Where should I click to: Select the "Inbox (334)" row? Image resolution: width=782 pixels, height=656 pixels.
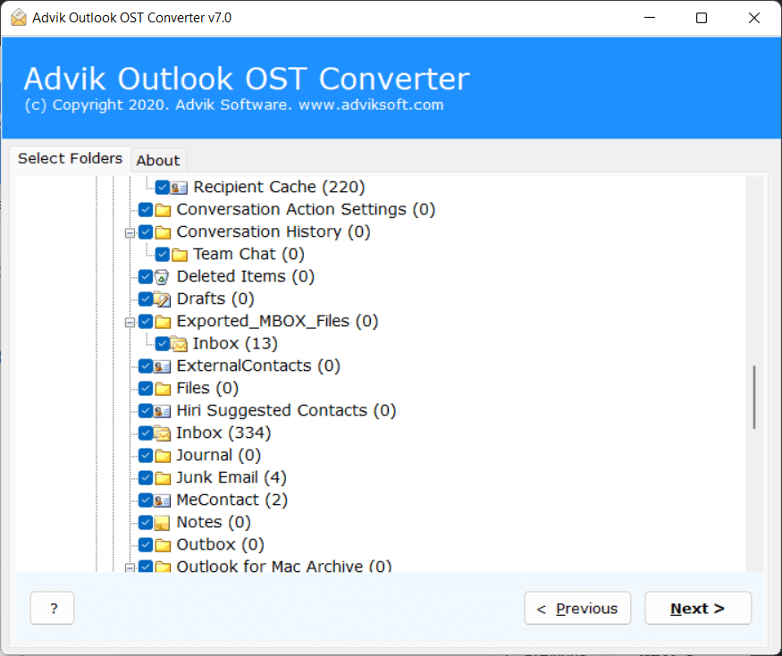coord(223,433)
